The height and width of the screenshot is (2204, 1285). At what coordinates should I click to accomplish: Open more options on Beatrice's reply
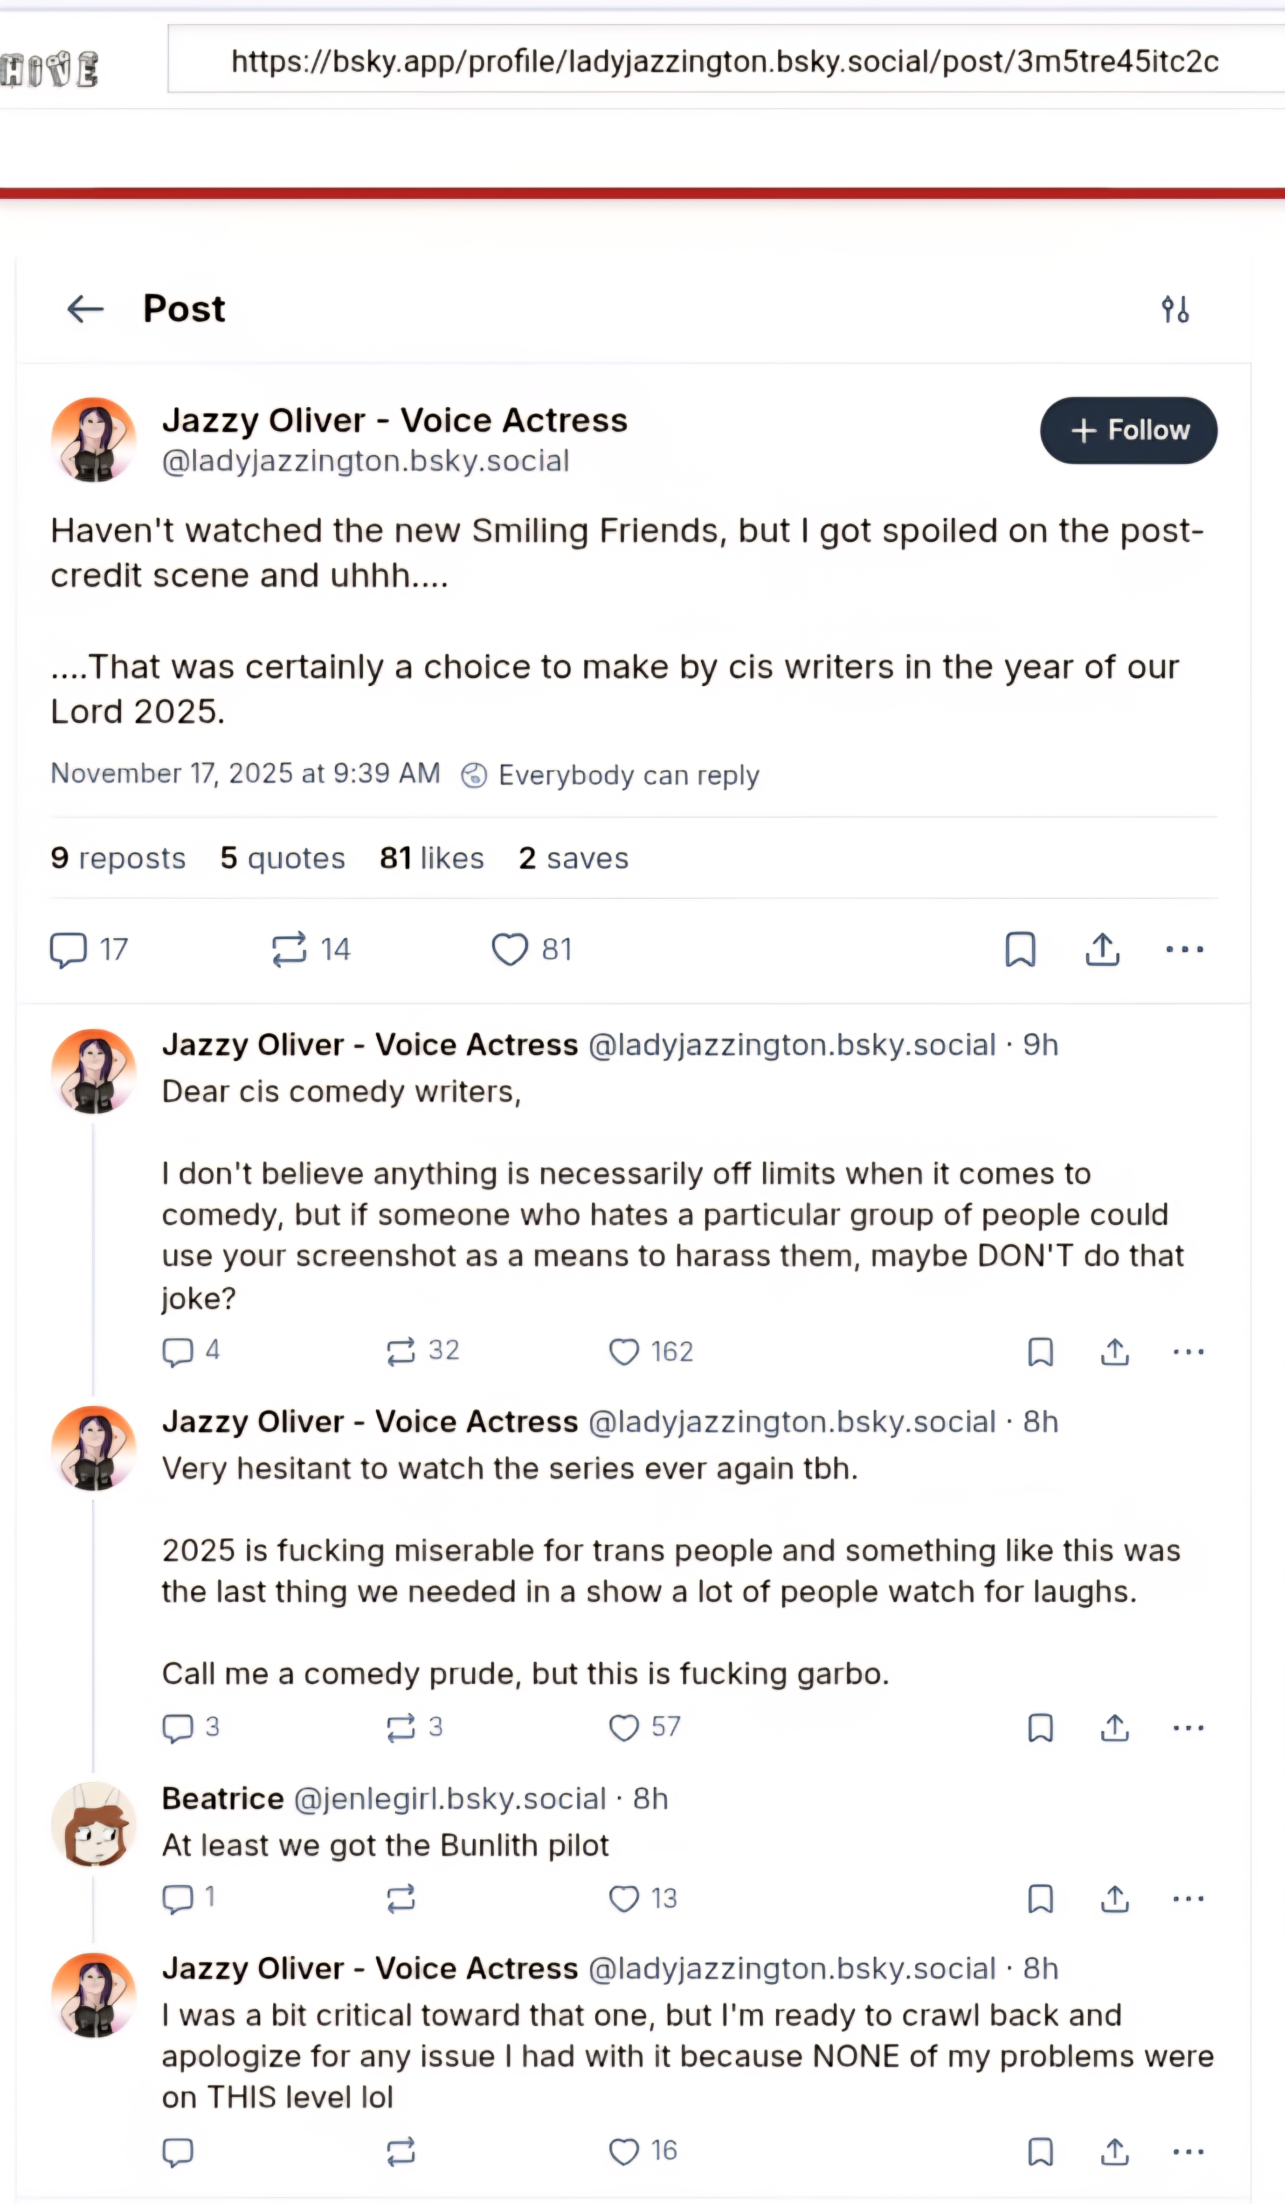coord(1188,1899)
